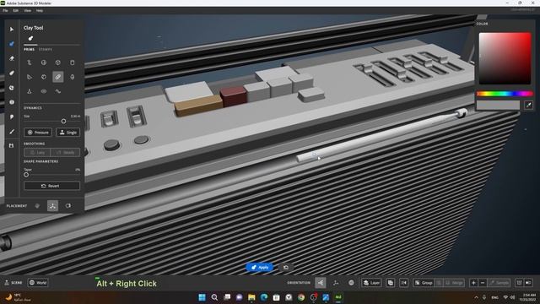Select the clay brush icon under Clay Tool
This screenshot has width=540, height=304.
[x=30, y=38]
